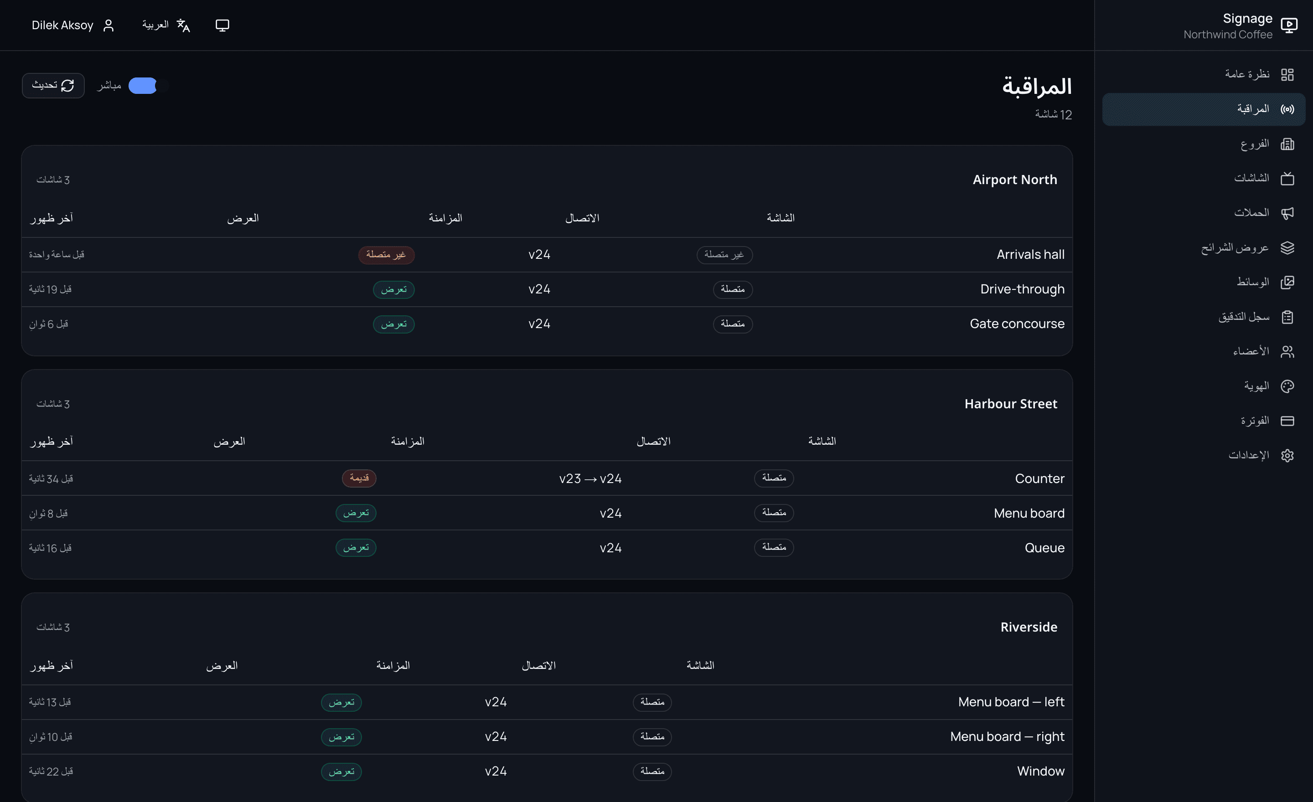Select the Campaigns megaphone icon
The width and height of the screenshot is (1313, 802).
point(1287,213)
